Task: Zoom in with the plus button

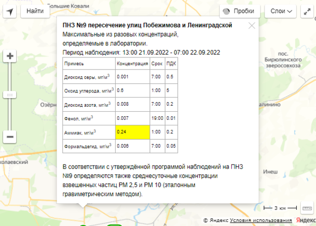Action: tap(10, 56)
